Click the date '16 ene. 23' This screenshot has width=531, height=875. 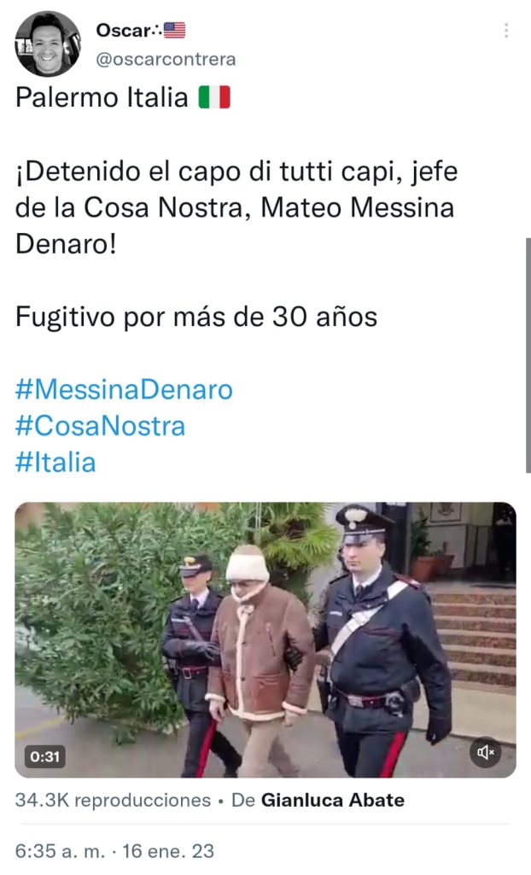(168, 851)
